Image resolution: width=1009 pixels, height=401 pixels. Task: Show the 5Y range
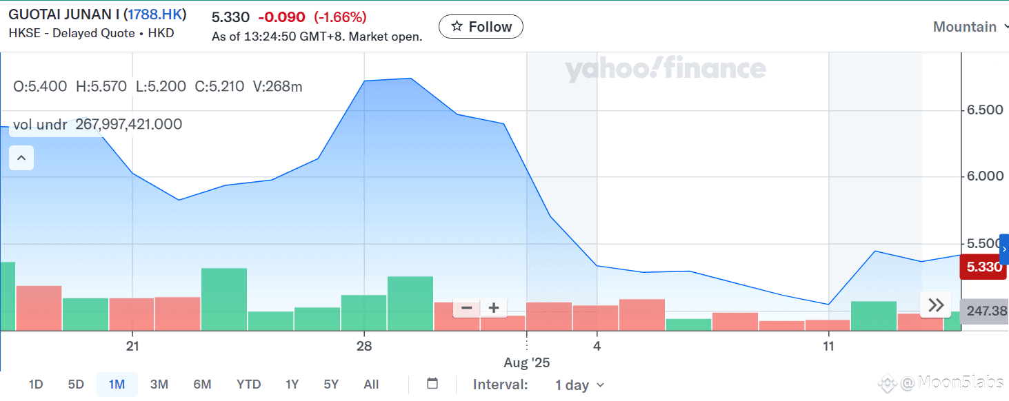click(331, 384)
